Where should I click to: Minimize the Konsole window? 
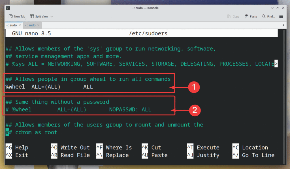click(x=272, y=8)
